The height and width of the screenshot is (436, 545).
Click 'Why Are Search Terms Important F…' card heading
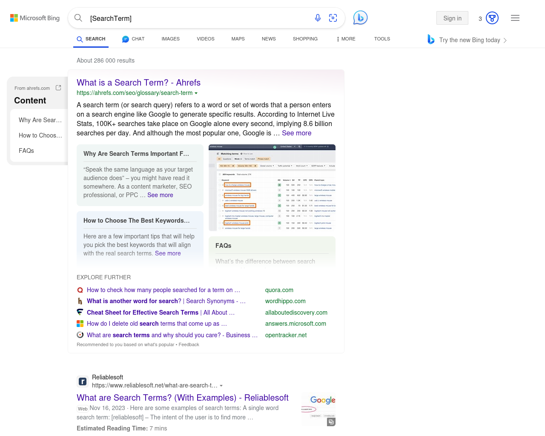[136, 154]
